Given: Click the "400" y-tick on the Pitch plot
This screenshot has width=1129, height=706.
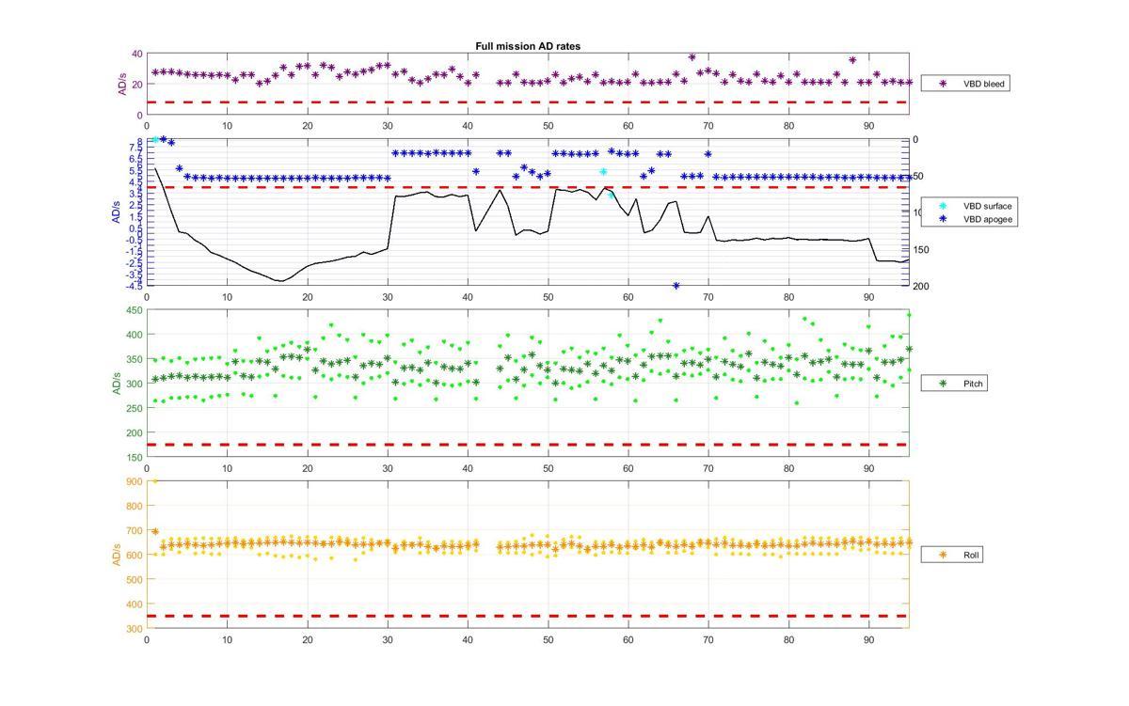Looking at the screenshot, I should point(135,335).
